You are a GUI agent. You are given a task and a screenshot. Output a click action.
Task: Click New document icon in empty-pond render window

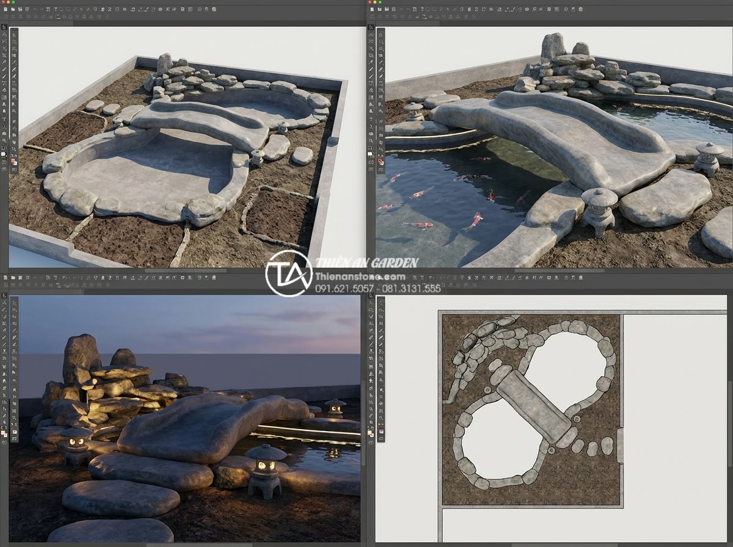(x=5, y=9)
